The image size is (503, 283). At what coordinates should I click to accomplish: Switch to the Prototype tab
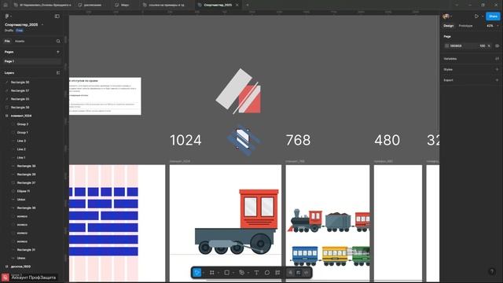[465, 26]
